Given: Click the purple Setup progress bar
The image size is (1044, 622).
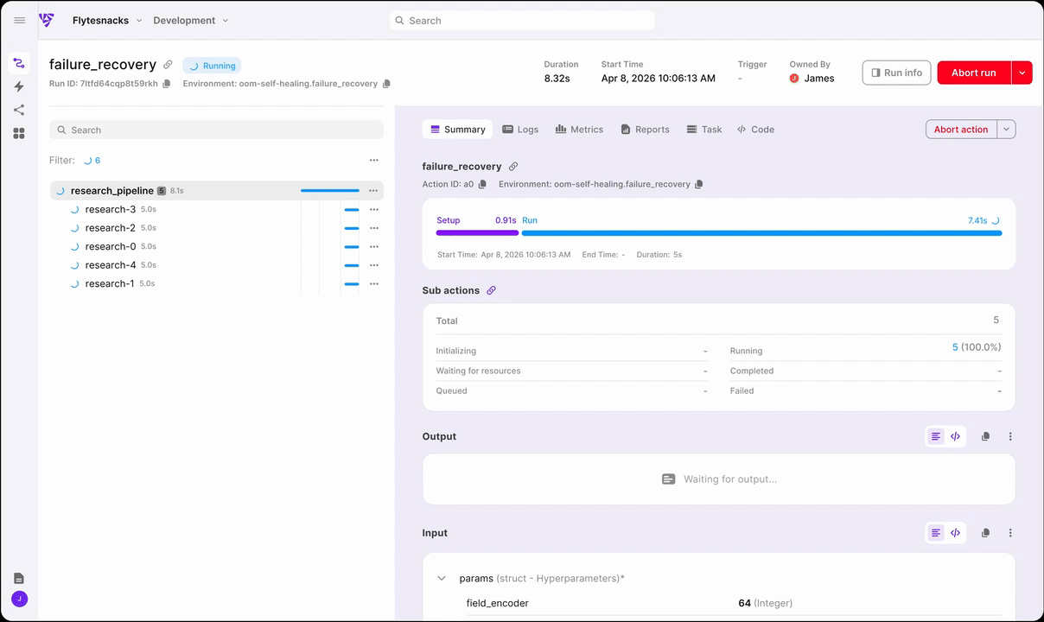Looking at the screenshot, I should tap(477, 232).
